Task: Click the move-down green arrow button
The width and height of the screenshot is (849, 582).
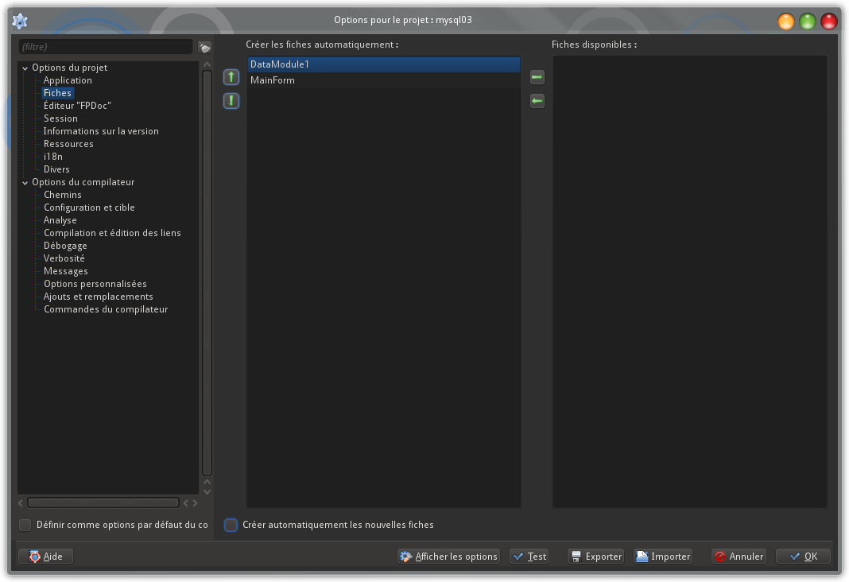Action: [231, 101]
